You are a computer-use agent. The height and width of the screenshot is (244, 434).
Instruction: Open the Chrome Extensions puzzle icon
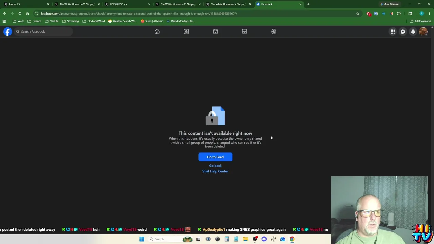(399, 14)
